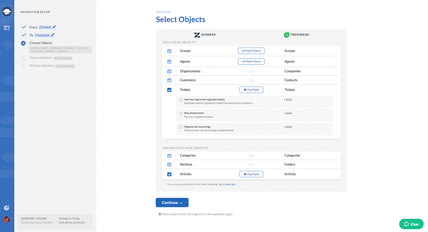Click the Continue button
Screen dimensions: 428x232
tap(172, 202)
